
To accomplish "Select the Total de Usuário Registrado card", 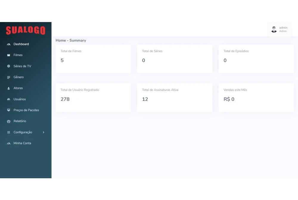I will pos(93,97).
